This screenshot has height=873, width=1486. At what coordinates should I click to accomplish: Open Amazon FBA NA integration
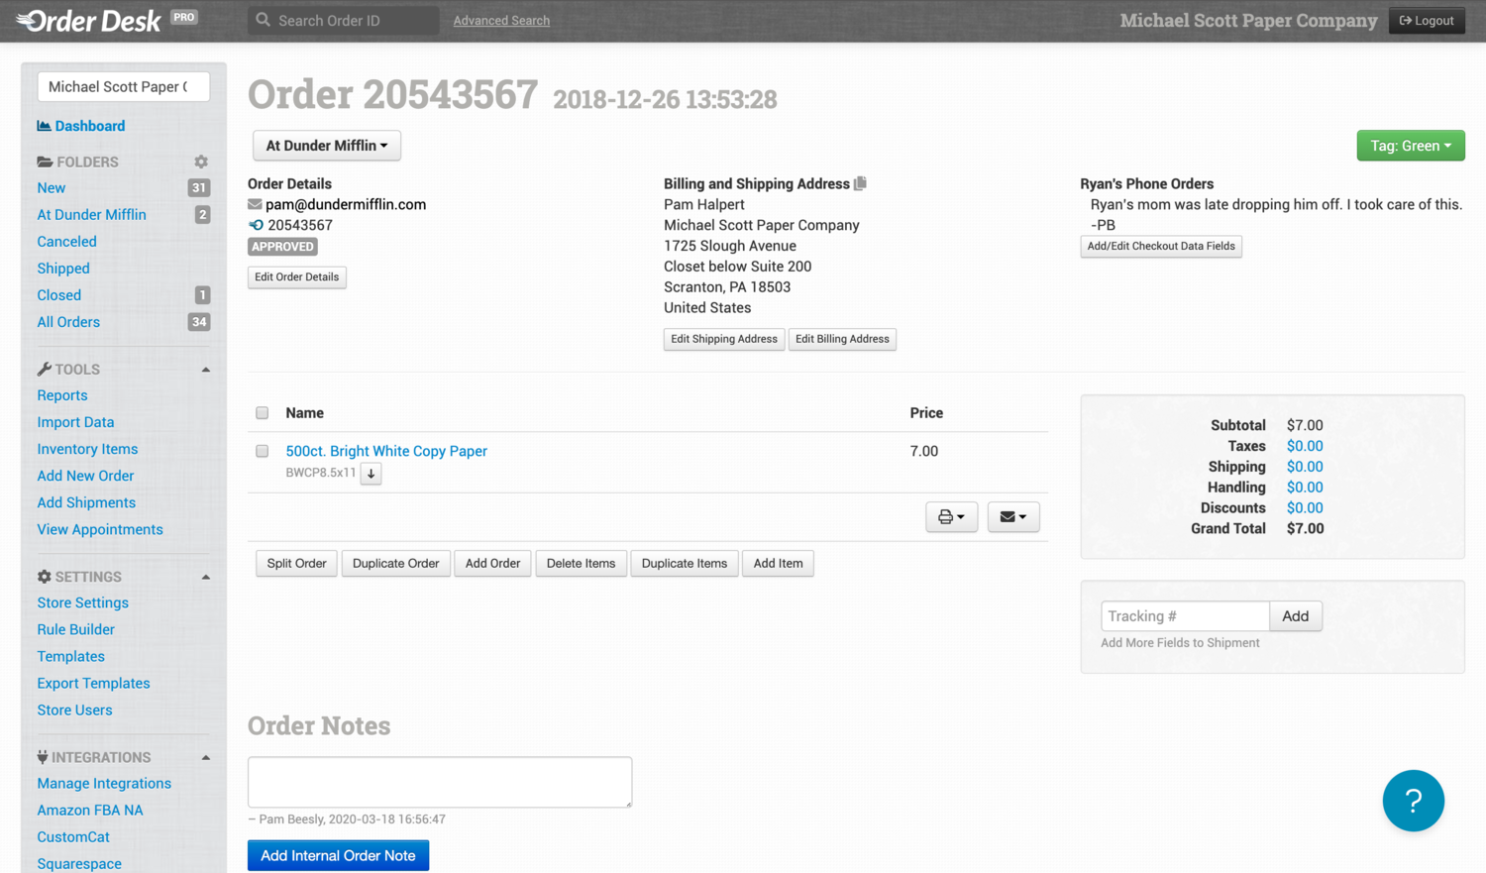point(90,810)
